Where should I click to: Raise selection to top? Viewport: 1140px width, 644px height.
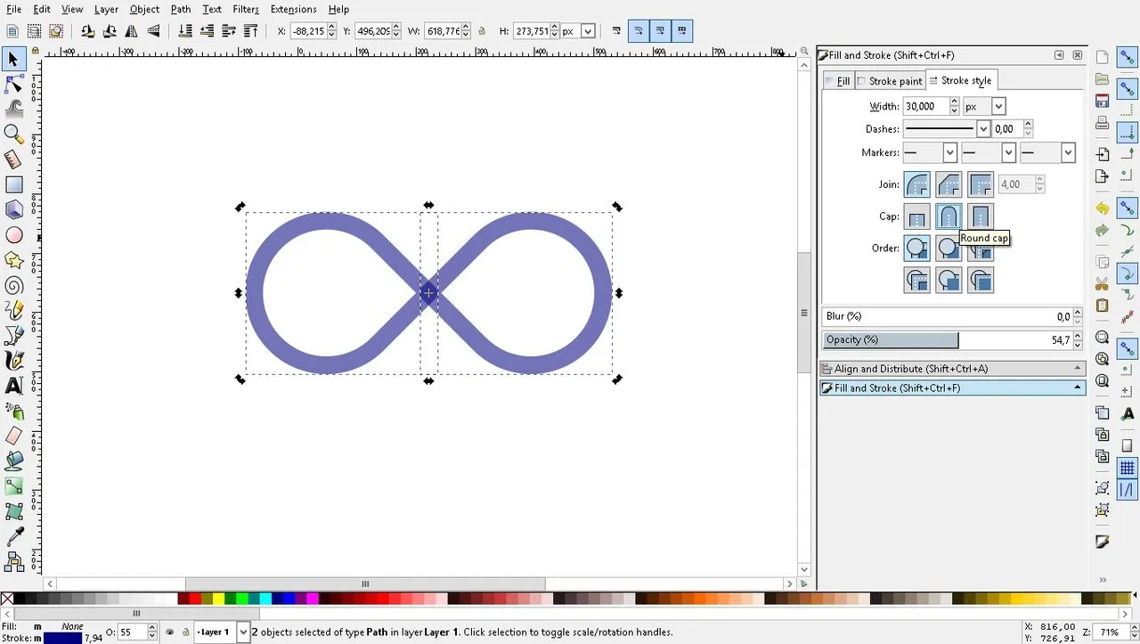251,31
